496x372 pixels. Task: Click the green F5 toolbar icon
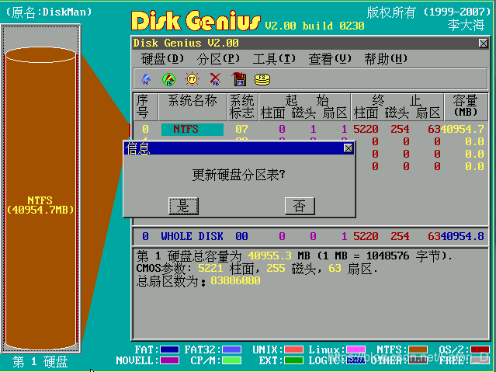[x=168, y=79]
